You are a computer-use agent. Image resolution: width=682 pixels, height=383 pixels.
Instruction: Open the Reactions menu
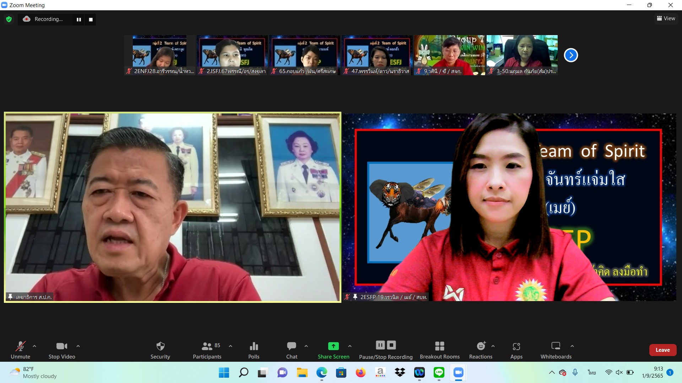[481, 350]
